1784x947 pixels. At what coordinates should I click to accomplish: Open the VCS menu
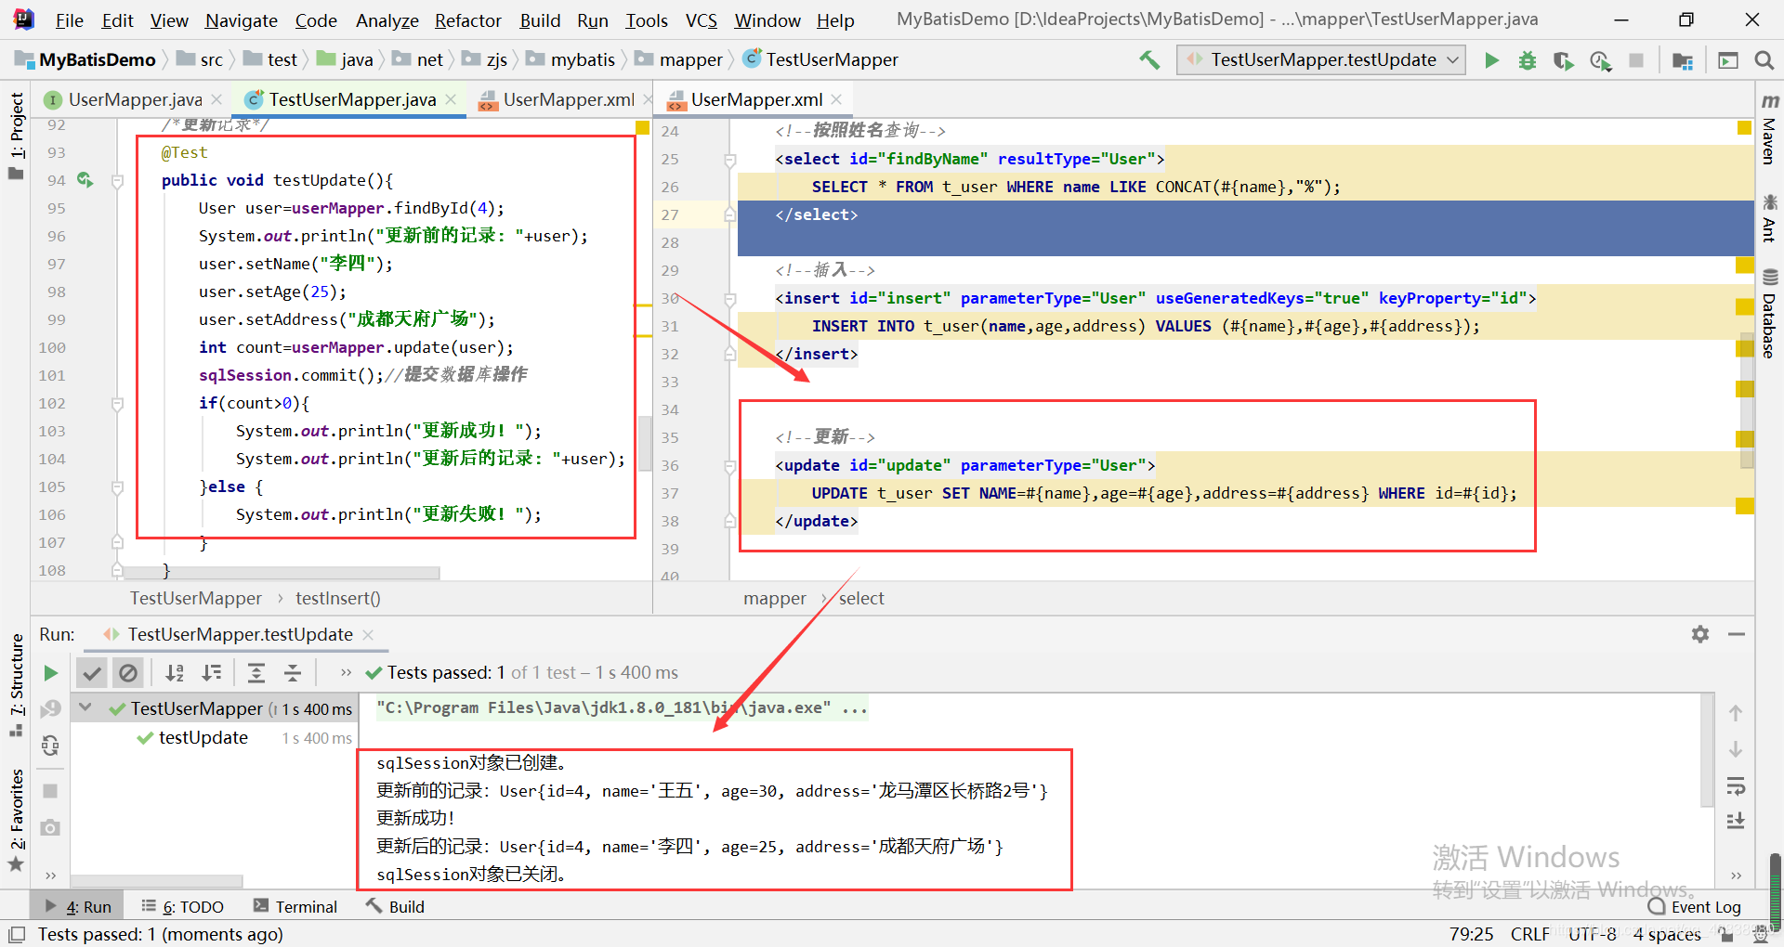pyautogui.click(x=701, y=20)
